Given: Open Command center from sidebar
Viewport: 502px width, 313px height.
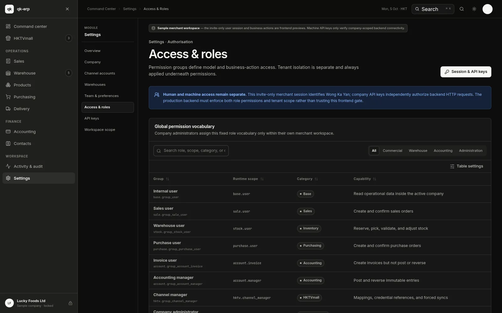Looking at the screenshot, I should [x=39, y=26].
